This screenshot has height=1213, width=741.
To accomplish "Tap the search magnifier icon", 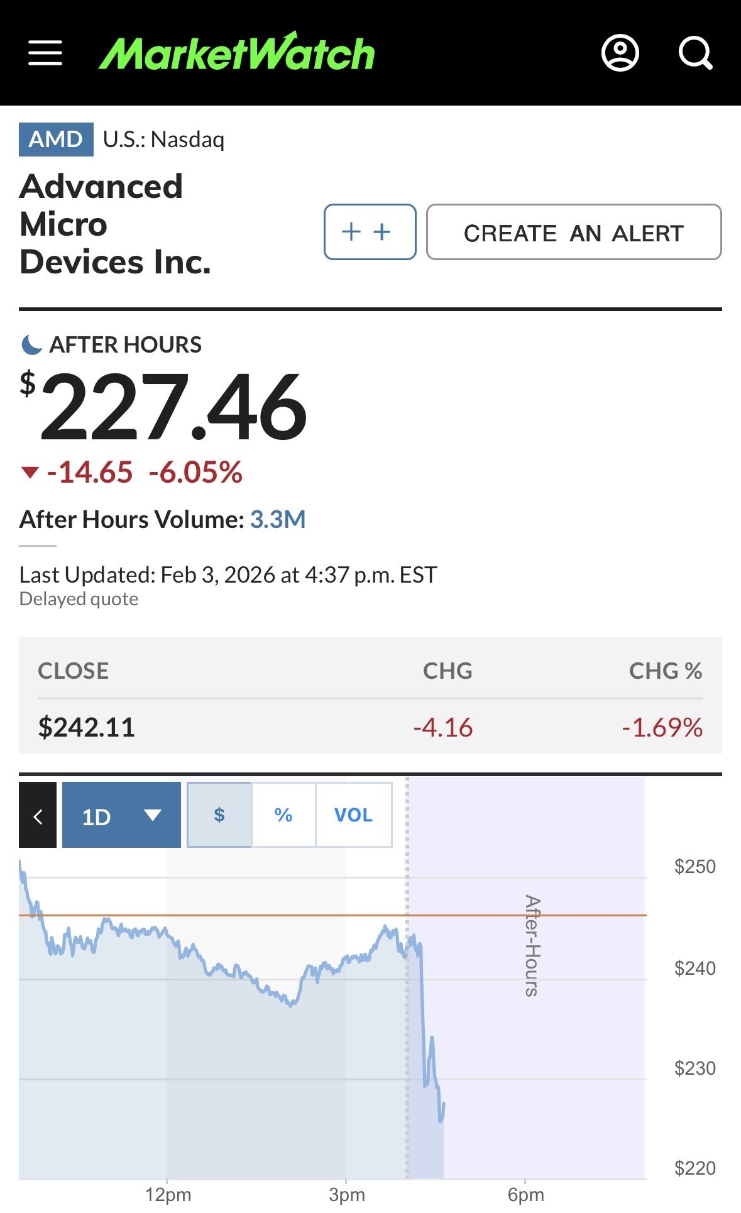I will pos(695,53).
